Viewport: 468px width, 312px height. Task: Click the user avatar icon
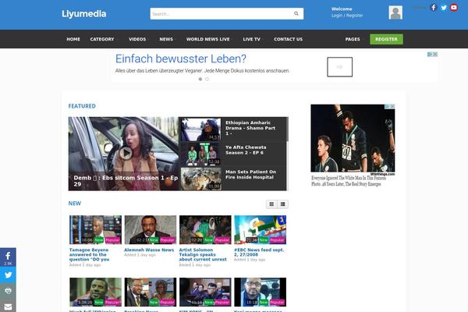coord(395,12)
